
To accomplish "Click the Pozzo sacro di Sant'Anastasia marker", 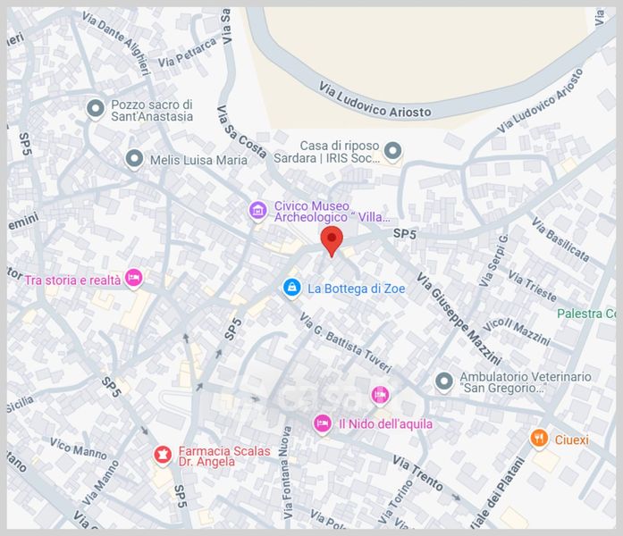I will [x=96, y=109].
